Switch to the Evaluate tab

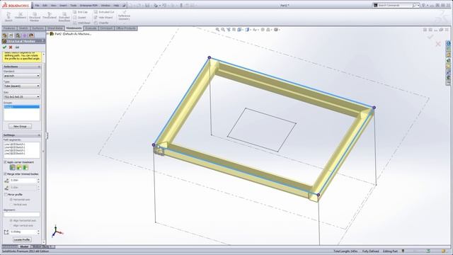click(91, 28)
